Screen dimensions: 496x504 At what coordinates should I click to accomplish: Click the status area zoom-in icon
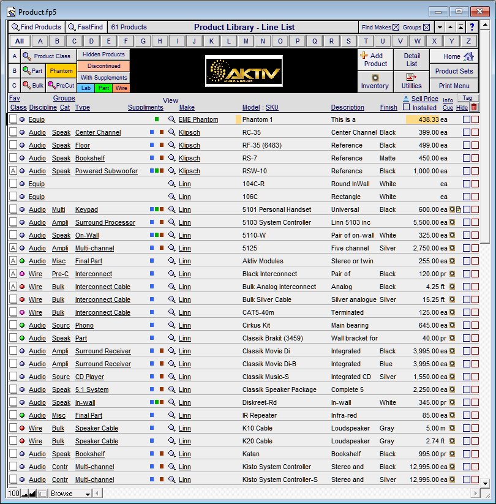point(32,494)
